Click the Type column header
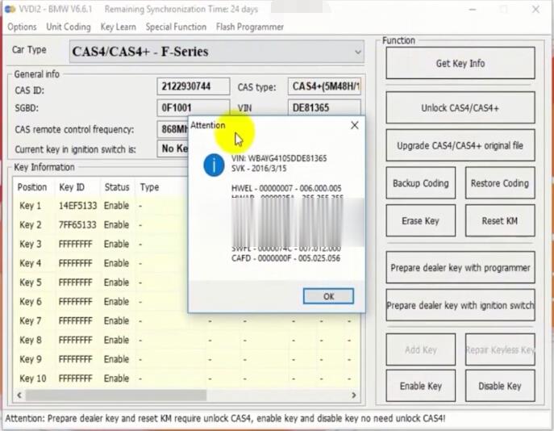The width and height of the screenshot is (554, 431). click(x=149, y=187)
